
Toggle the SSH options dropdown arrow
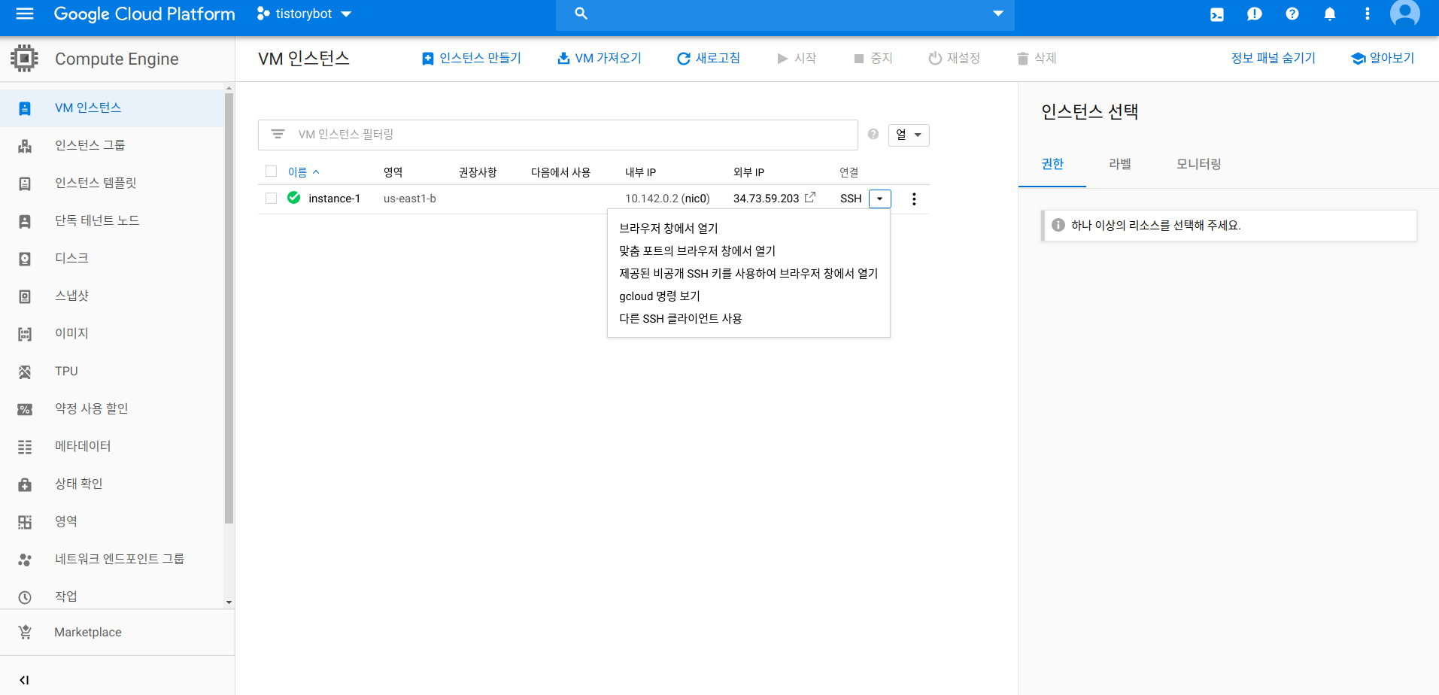point(879,199)
